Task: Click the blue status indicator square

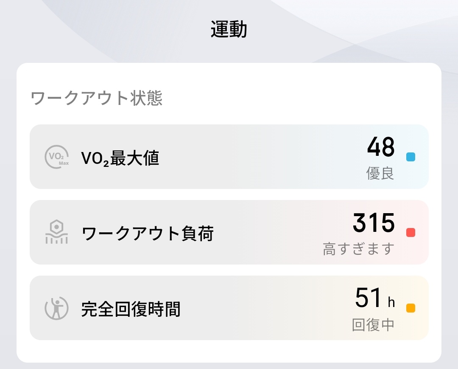Action: click(410, 157)
